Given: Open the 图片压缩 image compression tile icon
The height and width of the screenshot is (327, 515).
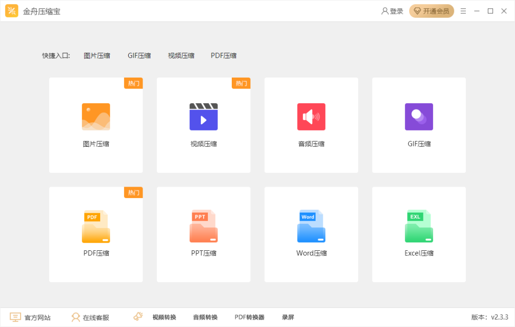Looking at the screenshot, I should click(96, 117).
